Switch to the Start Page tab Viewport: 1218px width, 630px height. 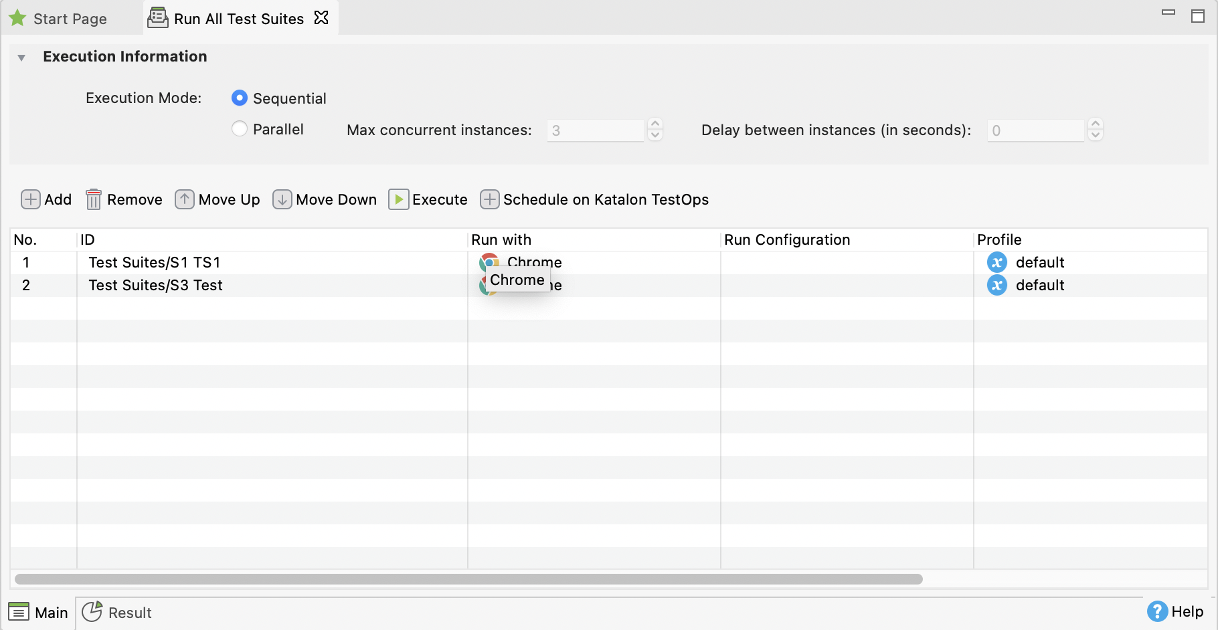[58, 19]
